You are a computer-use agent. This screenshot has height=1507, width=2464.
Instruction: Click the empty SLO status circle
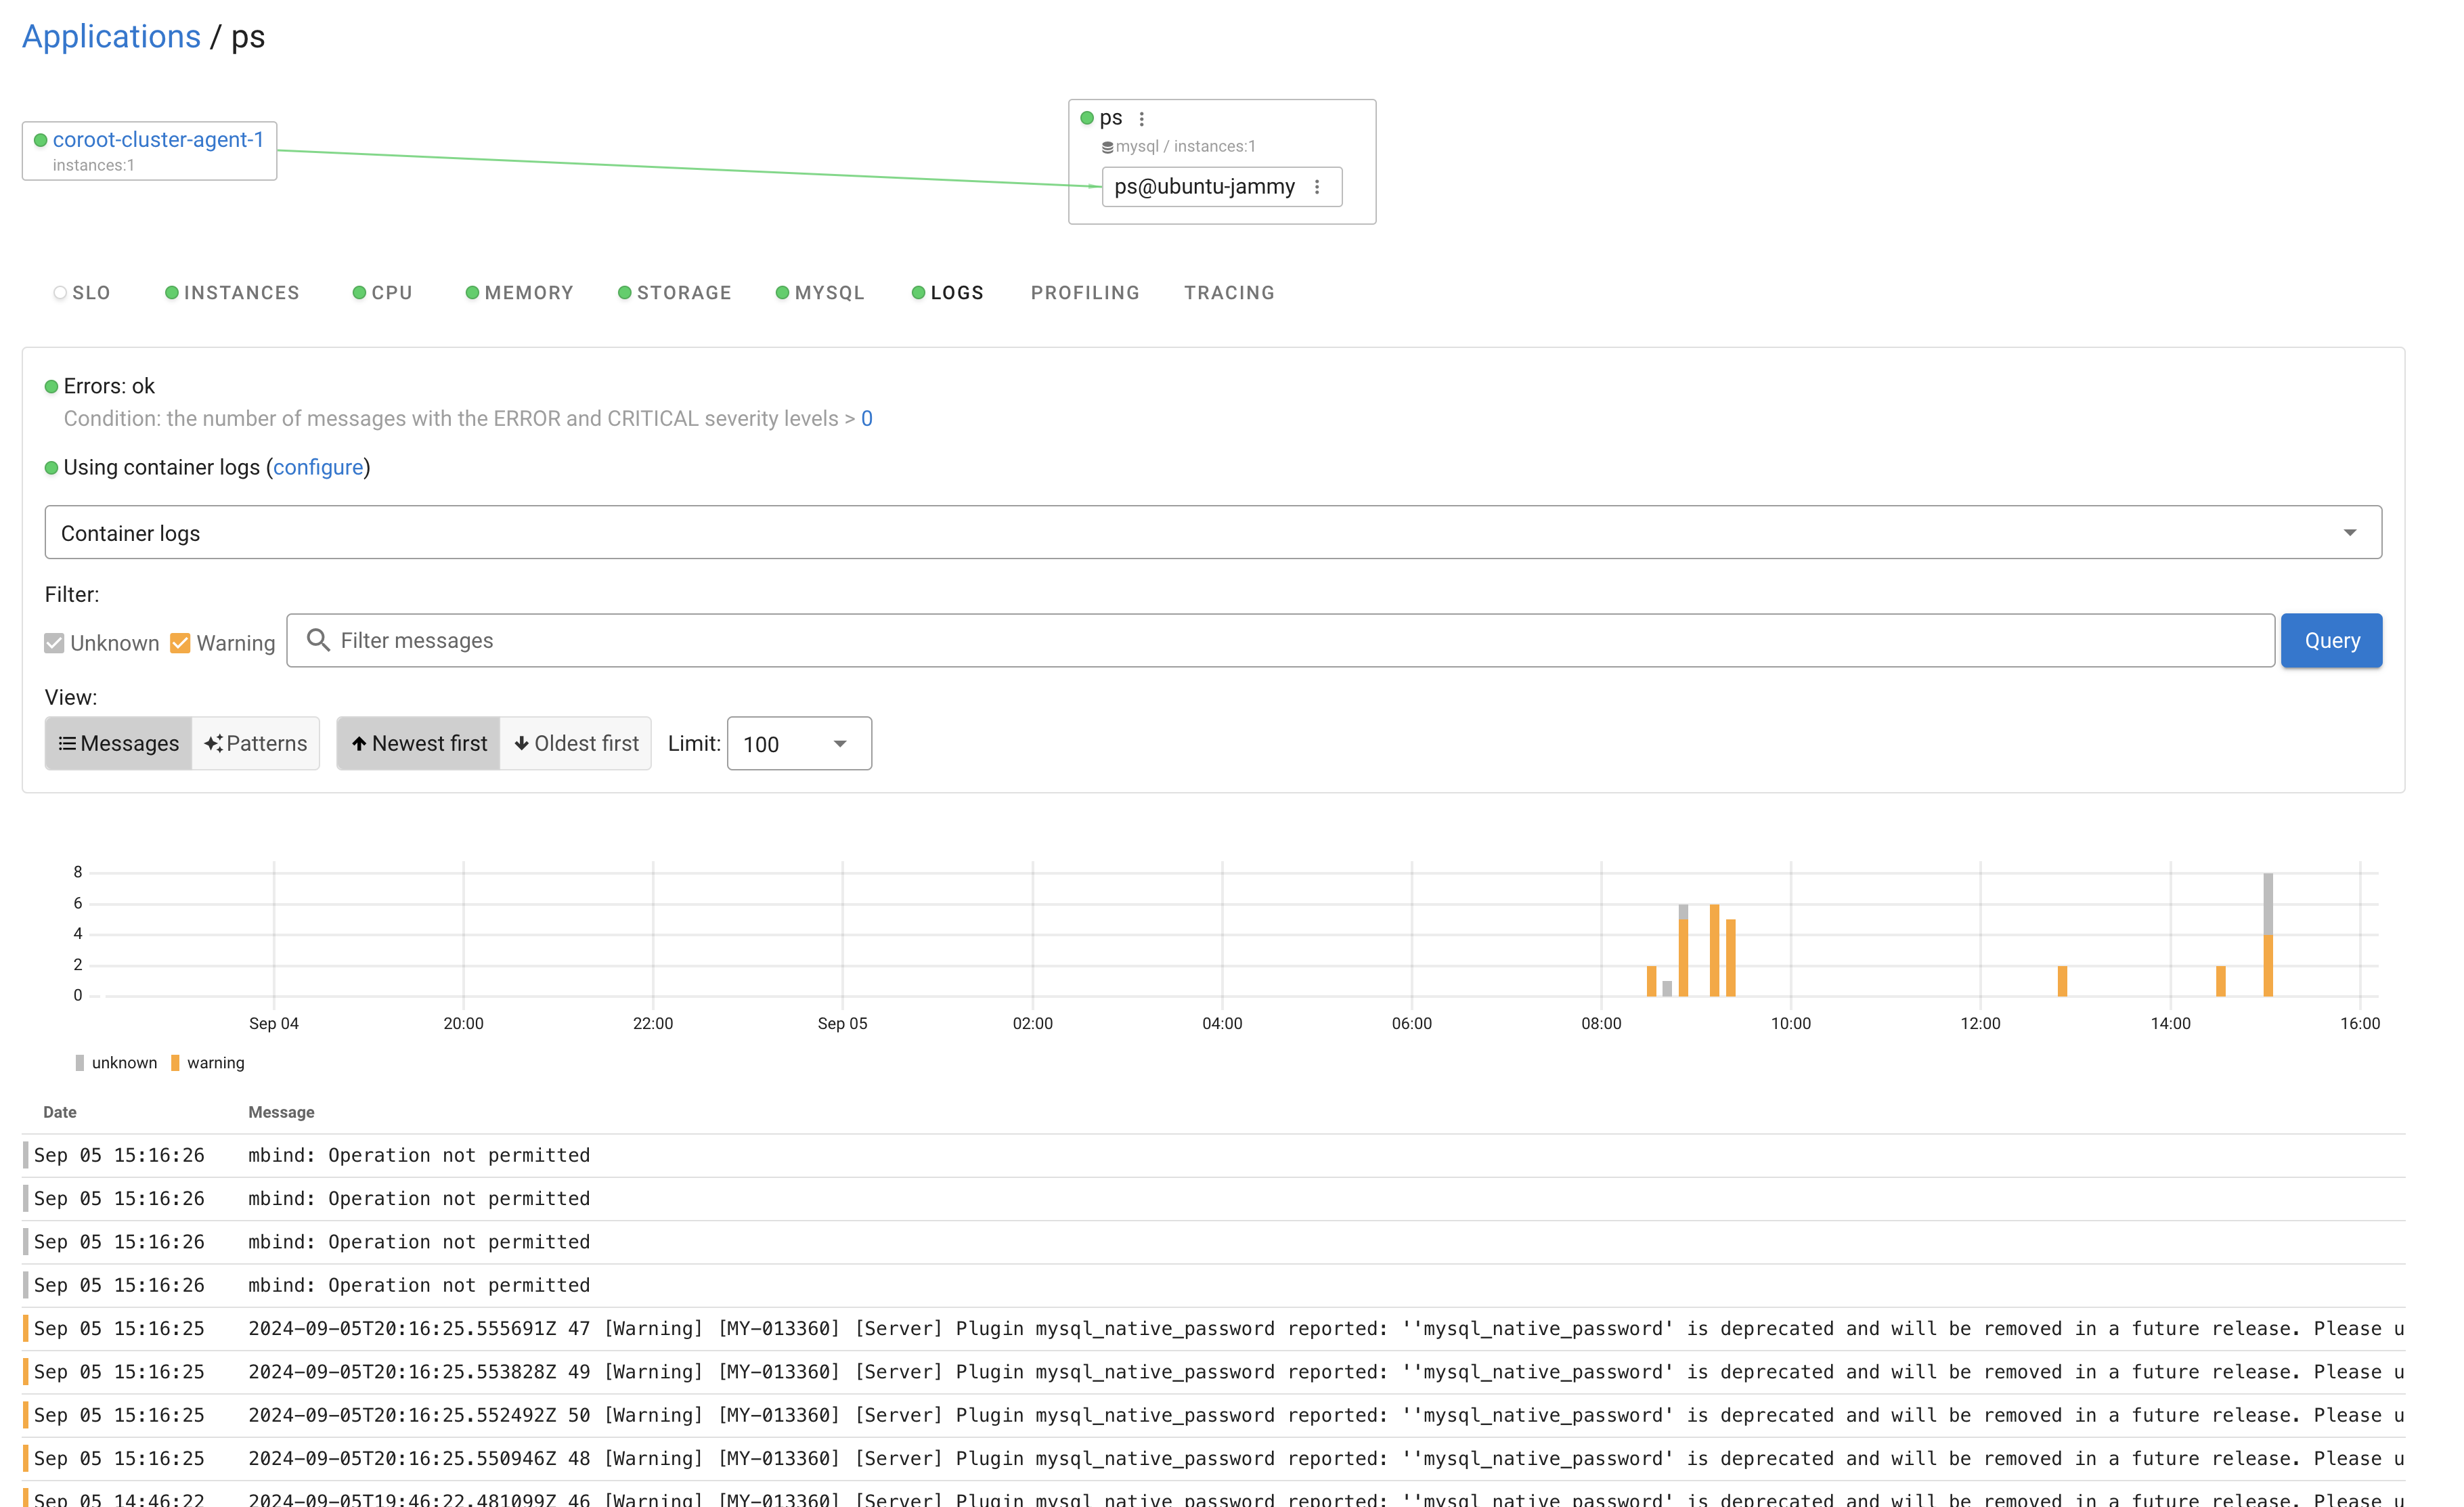[60, 293]
